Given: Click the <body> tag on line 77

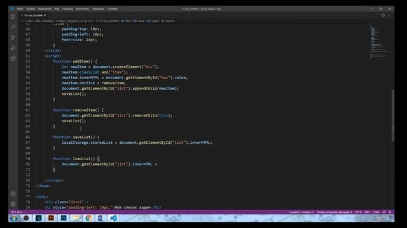Looking at the screenshot, I should click(x=41, y=197).
